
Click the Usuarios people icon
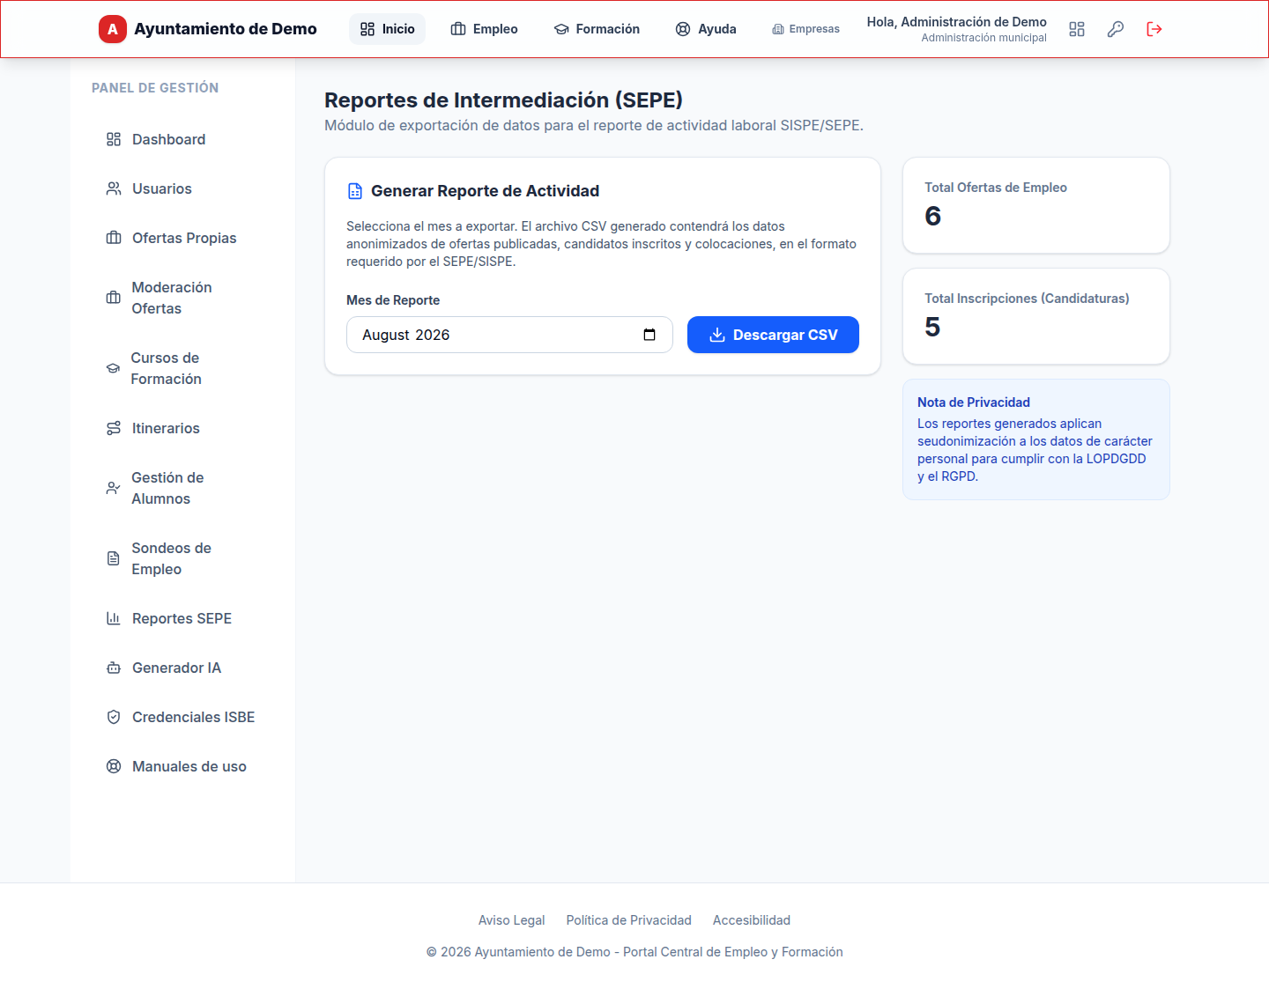(x=114, y=188)
